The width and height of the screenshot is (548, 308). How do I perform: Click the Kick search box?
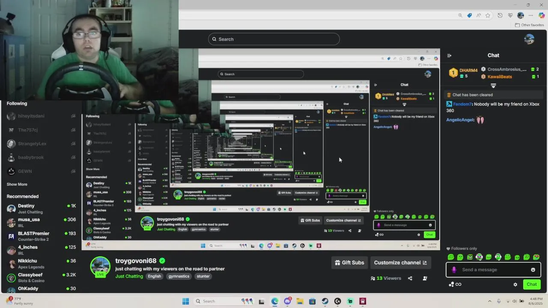[274, 39]
